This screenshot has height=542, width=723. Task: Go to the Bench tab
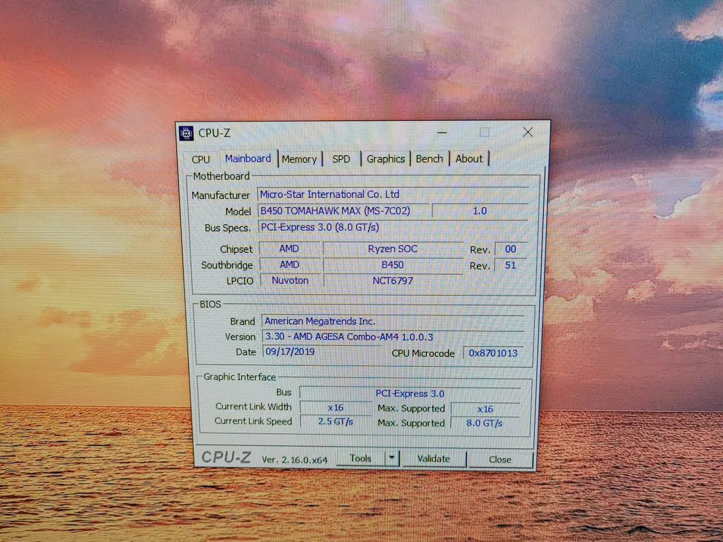(429, 159)
